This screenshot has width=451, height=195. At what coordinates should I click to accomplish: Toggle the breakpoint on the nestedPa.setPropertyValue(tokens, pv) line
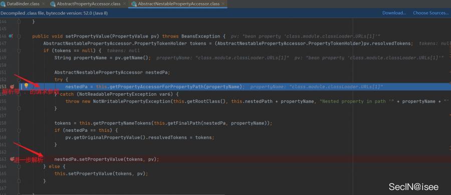pyautogui.click(x=12, y=159)
